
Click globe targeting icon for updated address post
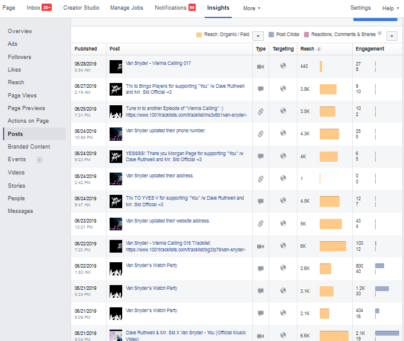283,178
